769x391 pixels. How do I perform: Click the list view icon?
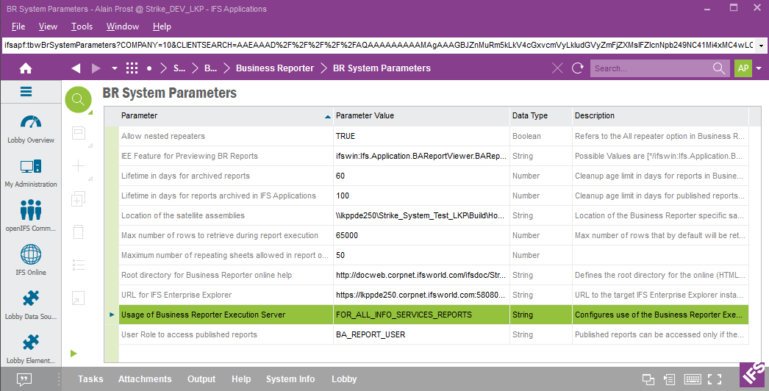[79, 265]
